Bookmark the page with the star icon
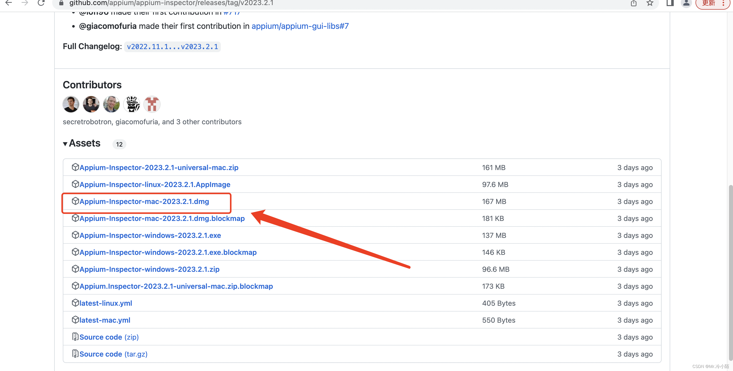The image size is (733, 371). (650, 3)
